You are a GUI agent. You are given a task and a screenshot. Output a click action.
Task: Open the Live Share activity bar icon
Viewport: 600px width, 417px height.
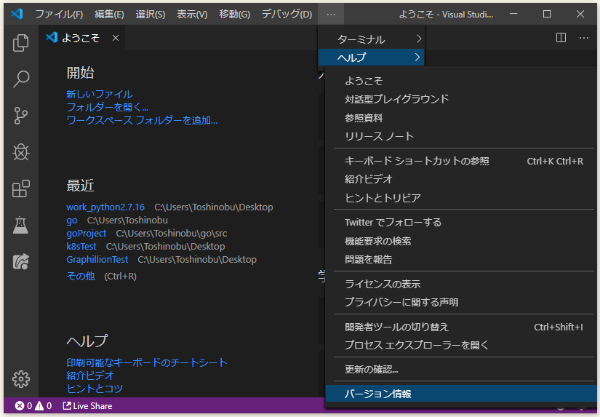click(x=20, y=261)
